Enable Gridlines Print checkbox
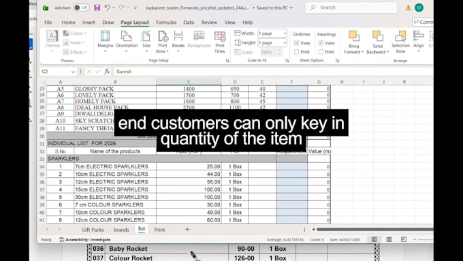 [x=296, y=52]
